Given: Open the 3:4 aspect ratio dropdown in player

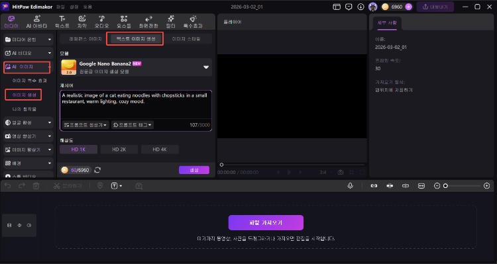Looking at the screenshot, I should pyautogui.click(x=325, y=172).
